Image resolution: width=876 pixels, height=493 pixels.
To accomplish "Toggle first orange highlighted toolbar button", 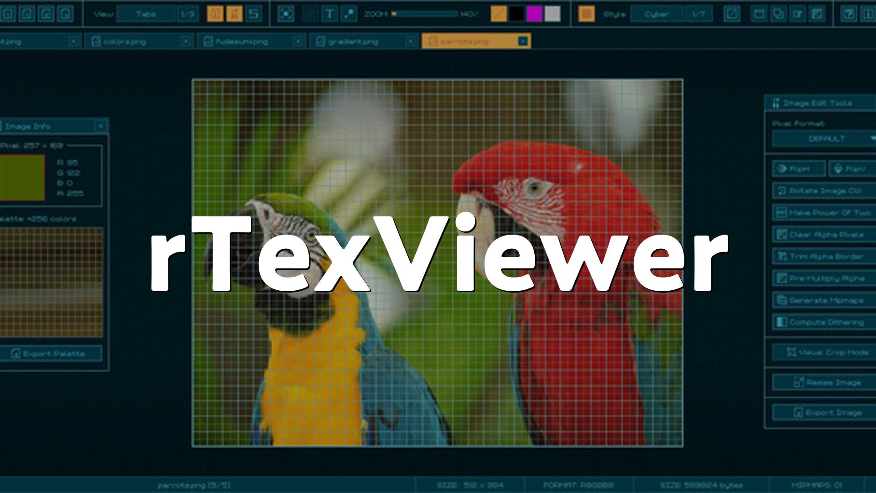I will tap(215, 14).
